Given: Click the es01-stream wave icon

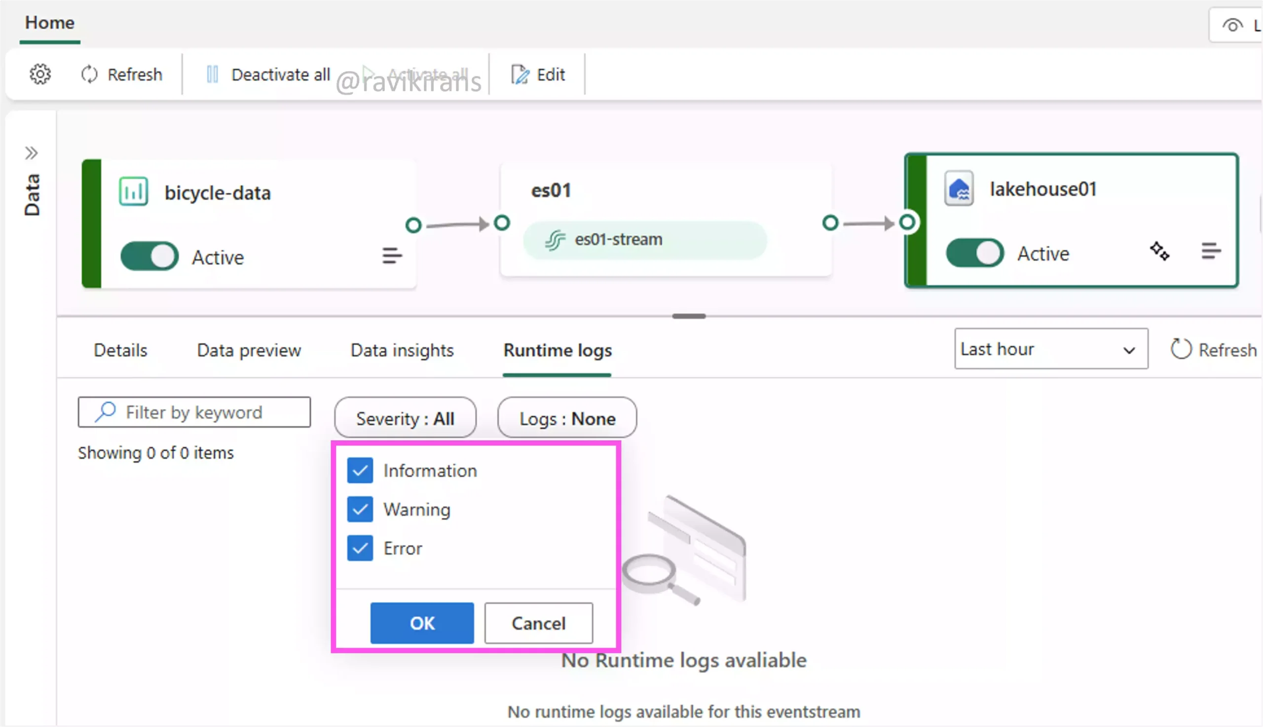Looking at the screenshot, I should pos(555,240).
